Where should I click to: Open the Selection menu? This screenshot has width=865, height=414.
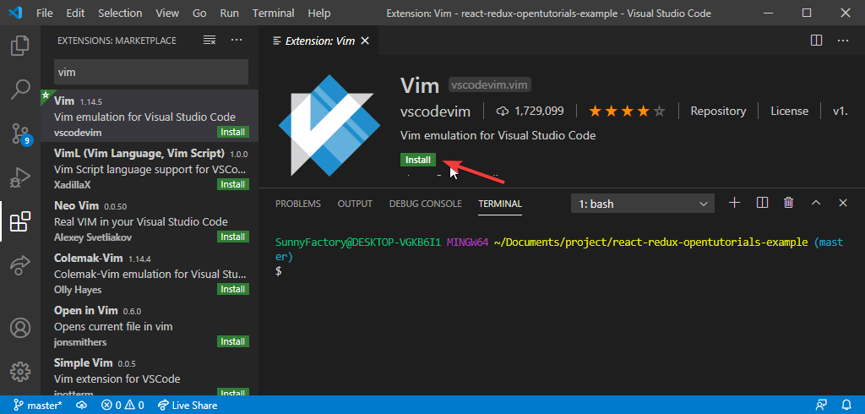pos(120,13)
